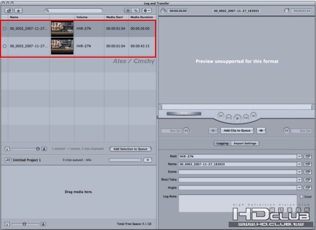Select the Logging tab
The width and height of the screenshot is (316, 230).
(x=222, y=143)
